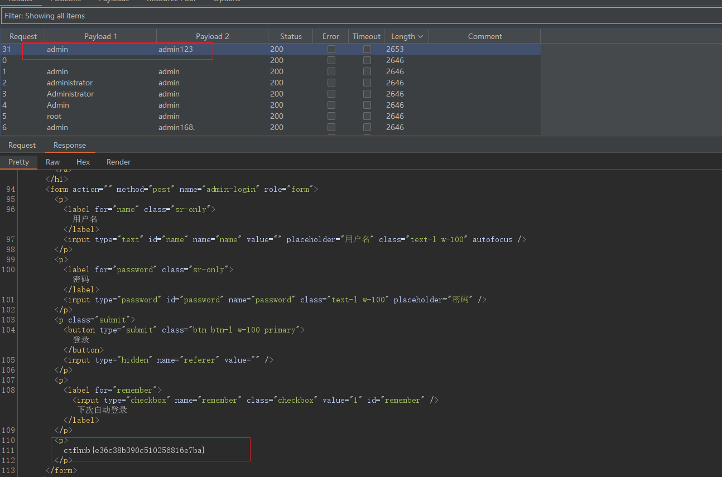This screenshot has height=477, width=722.
Task: Select the administrator payload in row 2
Action: (70, 83)
